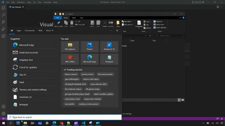Open Settings gear on taskbar
This screenshot has height=126, width=225.
pos(47,123)
